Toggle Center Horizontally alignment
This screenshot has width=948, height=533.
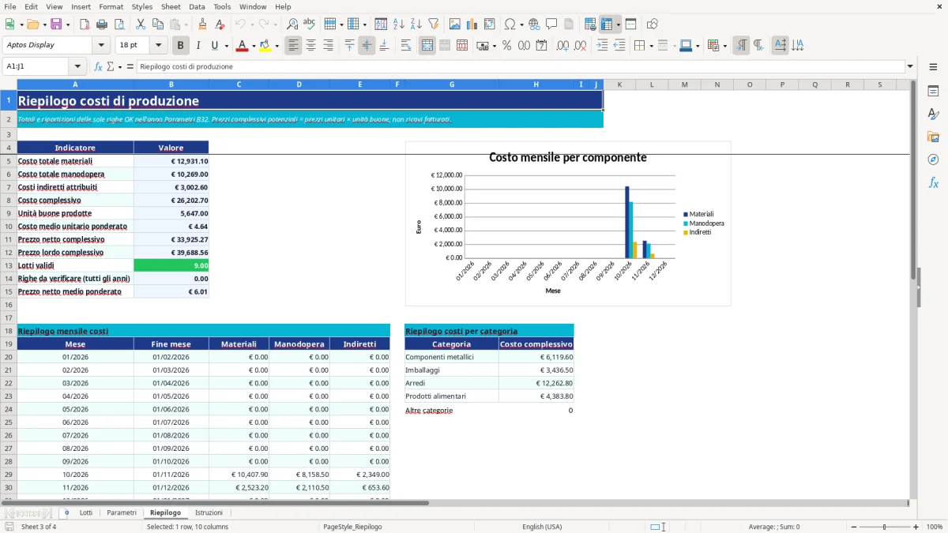[x=311, y=46]
